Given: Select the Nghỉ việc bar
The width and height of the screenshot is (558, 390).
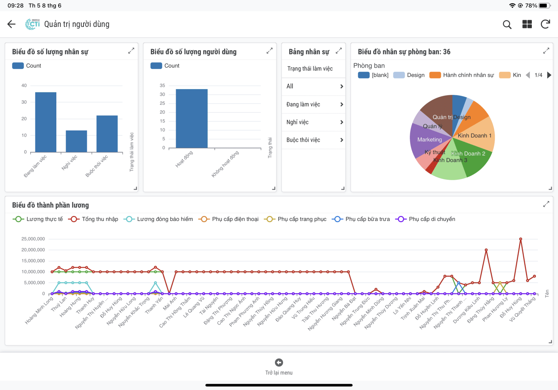Looking at the screenshot, I should coord(76,141).
